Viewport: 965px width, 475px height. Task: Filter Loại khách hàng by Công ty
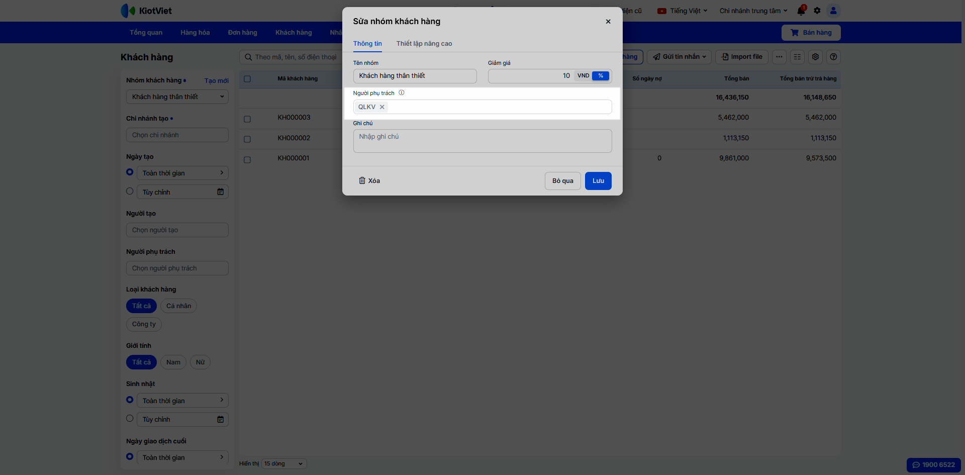click(144, 324)
